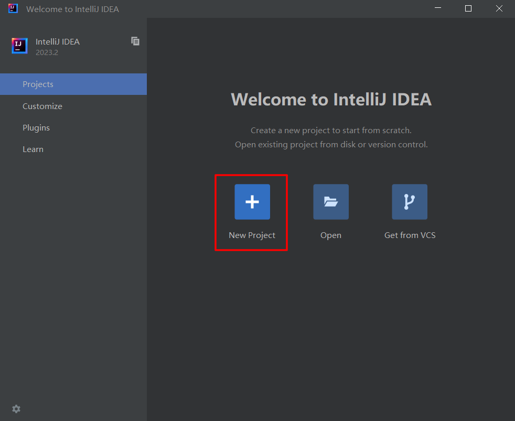This screenshot has width=515, height=421.
Task: Select the Projects tab
Action: (73, 84)
